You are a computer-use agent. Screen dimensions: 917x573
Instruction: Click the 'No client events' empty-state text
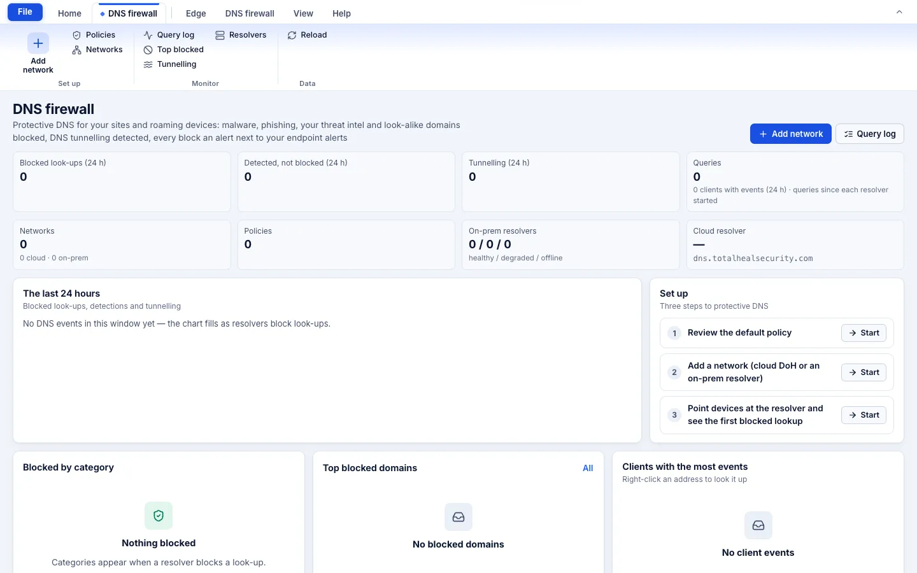tap(758, 553)
